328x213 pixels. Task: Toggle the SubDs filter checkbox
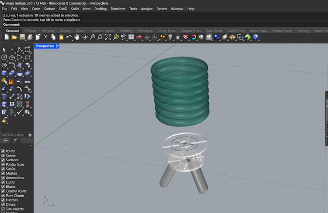click(3, 169)
